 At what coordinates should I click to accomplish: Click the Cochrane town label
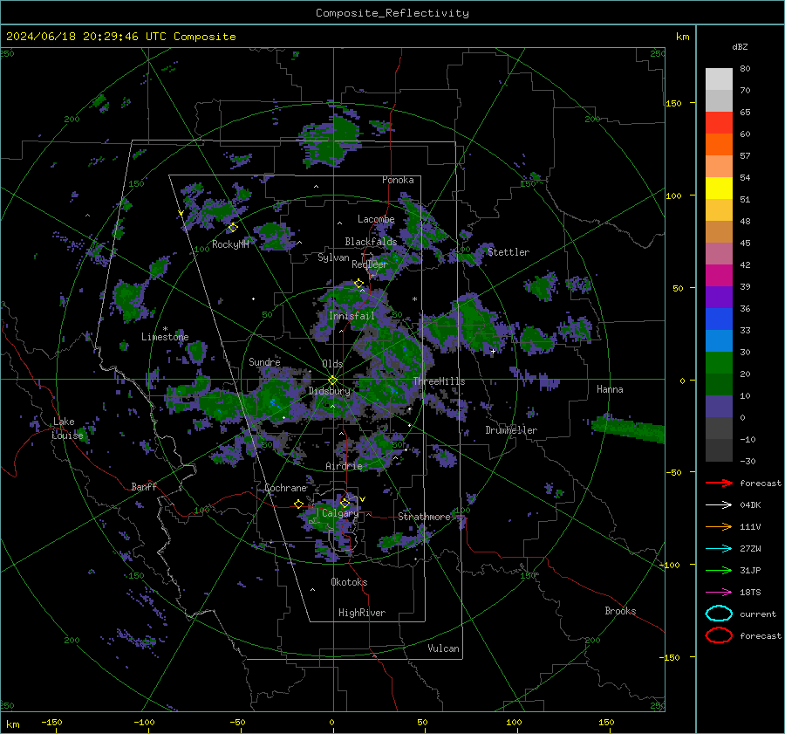click(285, 488)
